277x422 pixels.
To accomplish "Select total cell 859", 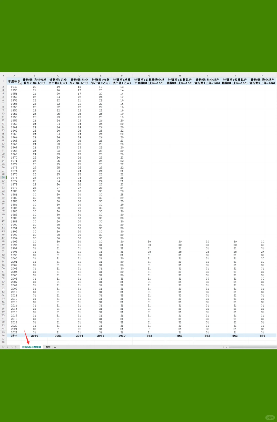I will point(262,336).
